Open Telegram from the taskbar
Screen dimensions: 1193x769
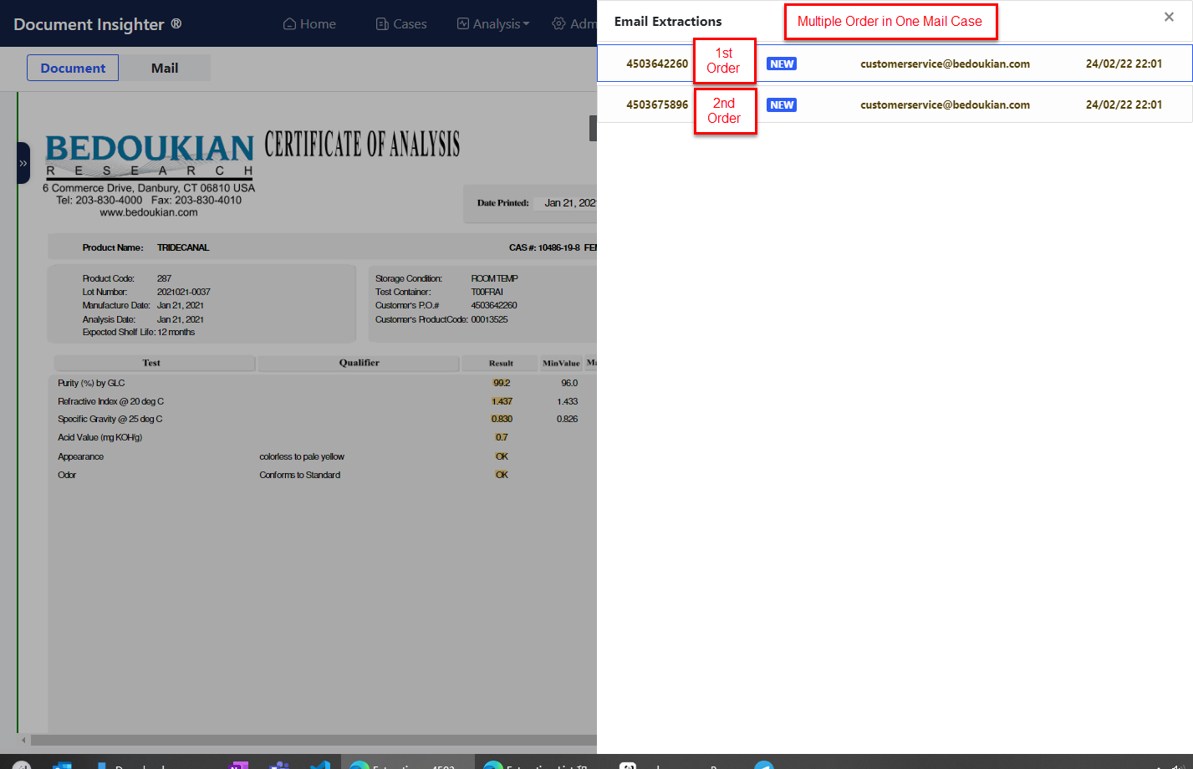763,766
